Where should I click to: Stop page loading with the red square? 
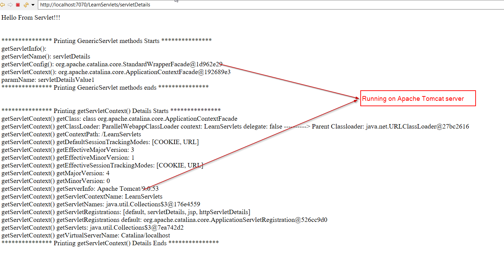point(18,5)
